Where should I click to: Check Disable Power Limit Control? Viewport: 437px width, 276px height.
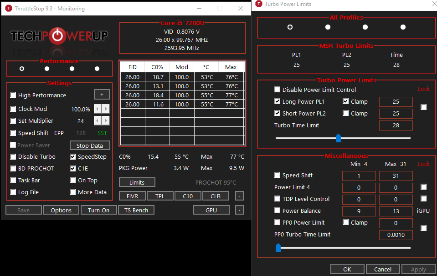pyautogui.click(x=278, y=89)
